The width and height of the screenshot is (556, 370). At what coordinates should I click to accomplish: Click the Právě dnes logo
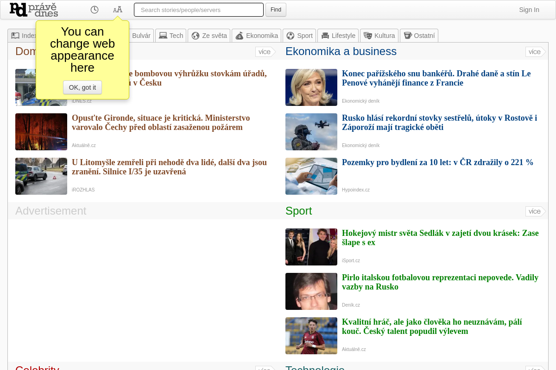click(x=34, y=10)
